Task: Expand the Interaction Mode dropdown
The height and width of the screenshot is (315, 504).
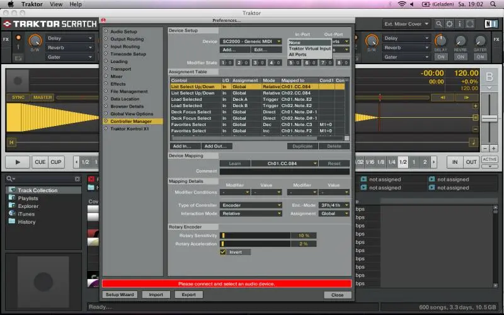Action: pyautogui.click(x=251, y=214)
